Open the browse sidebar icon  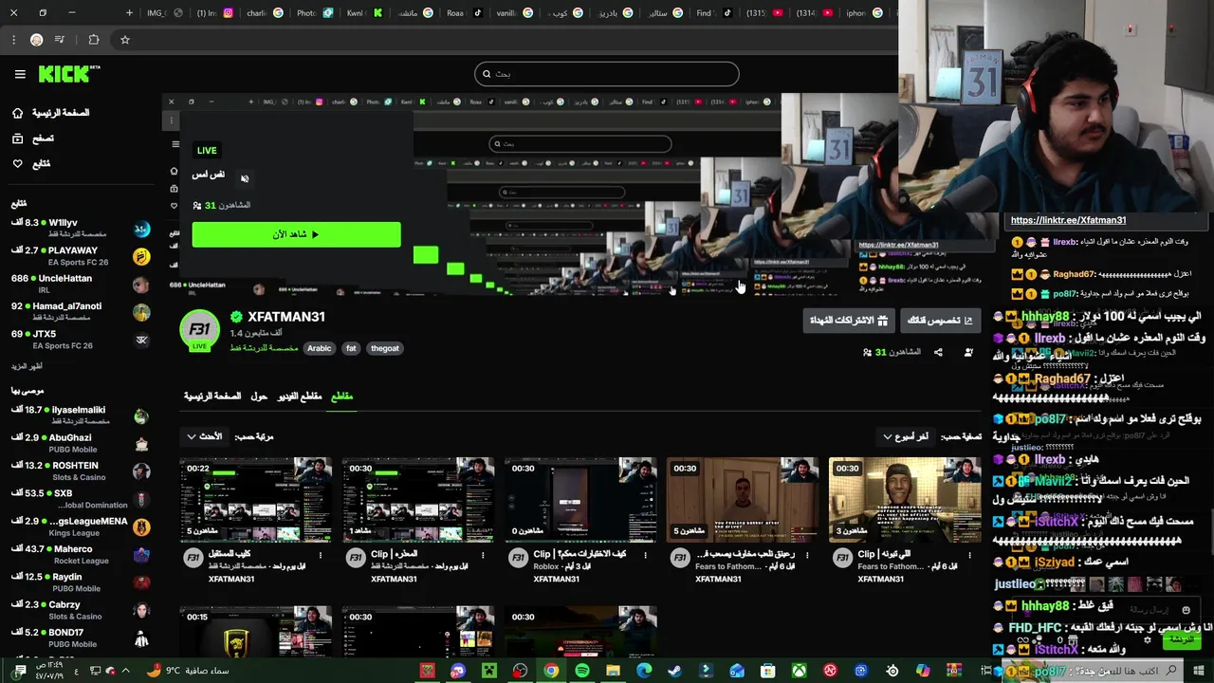pos(17,138)
